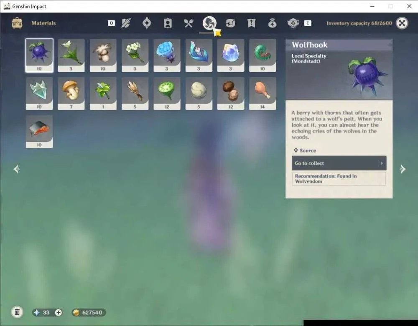The height and width of the screenshot is (326, 418).
Task: Select the small white flower sprig item
Action: tap(135, 55)
